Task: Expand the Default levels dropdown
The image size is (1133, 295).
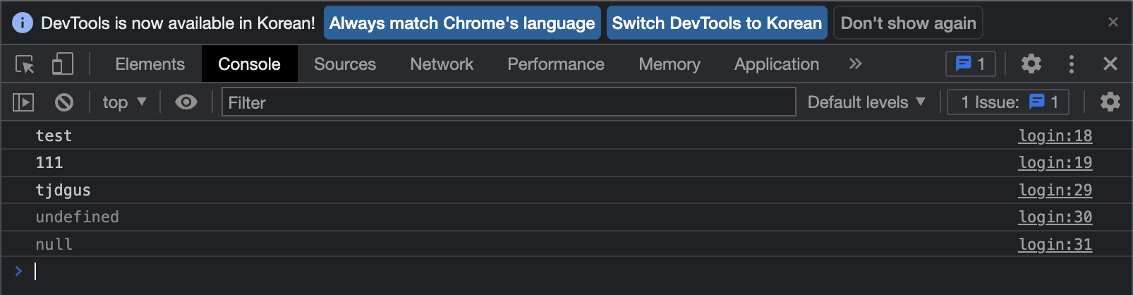Action: point(866,102)
